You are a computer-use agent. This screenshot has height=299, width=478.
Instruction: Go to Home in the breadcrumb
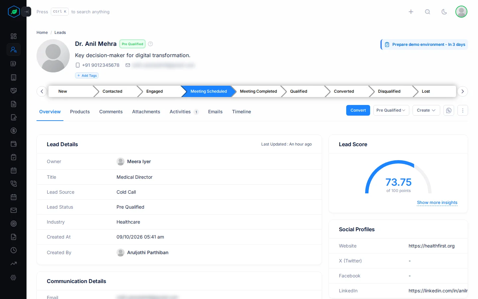42,33
